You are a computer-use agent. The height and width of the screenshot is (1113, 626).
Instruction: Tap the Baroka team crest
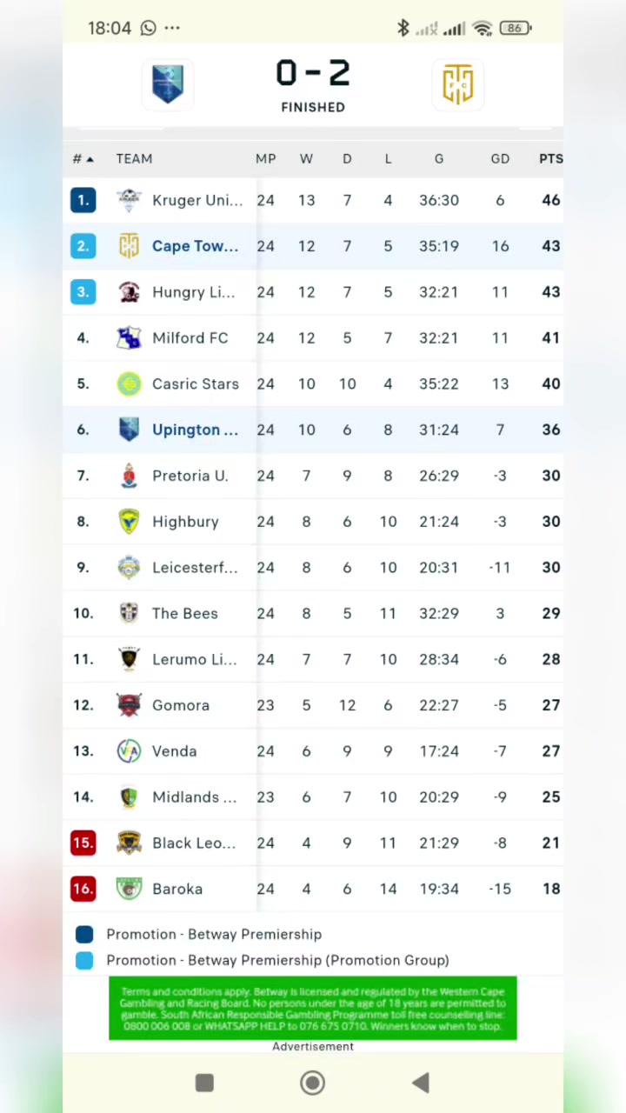pyautogui.click(x=129, y=889)
